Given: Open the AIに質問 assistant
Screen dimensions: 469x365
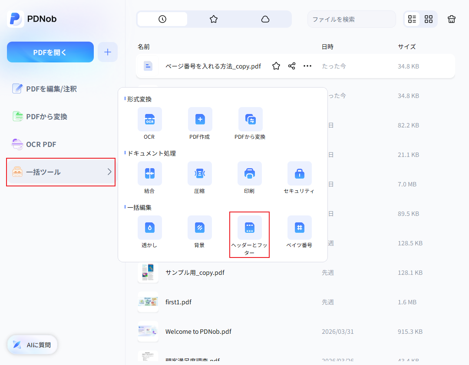Looking at the screenshot, I should pyautogui.click(x=32, y=345).
